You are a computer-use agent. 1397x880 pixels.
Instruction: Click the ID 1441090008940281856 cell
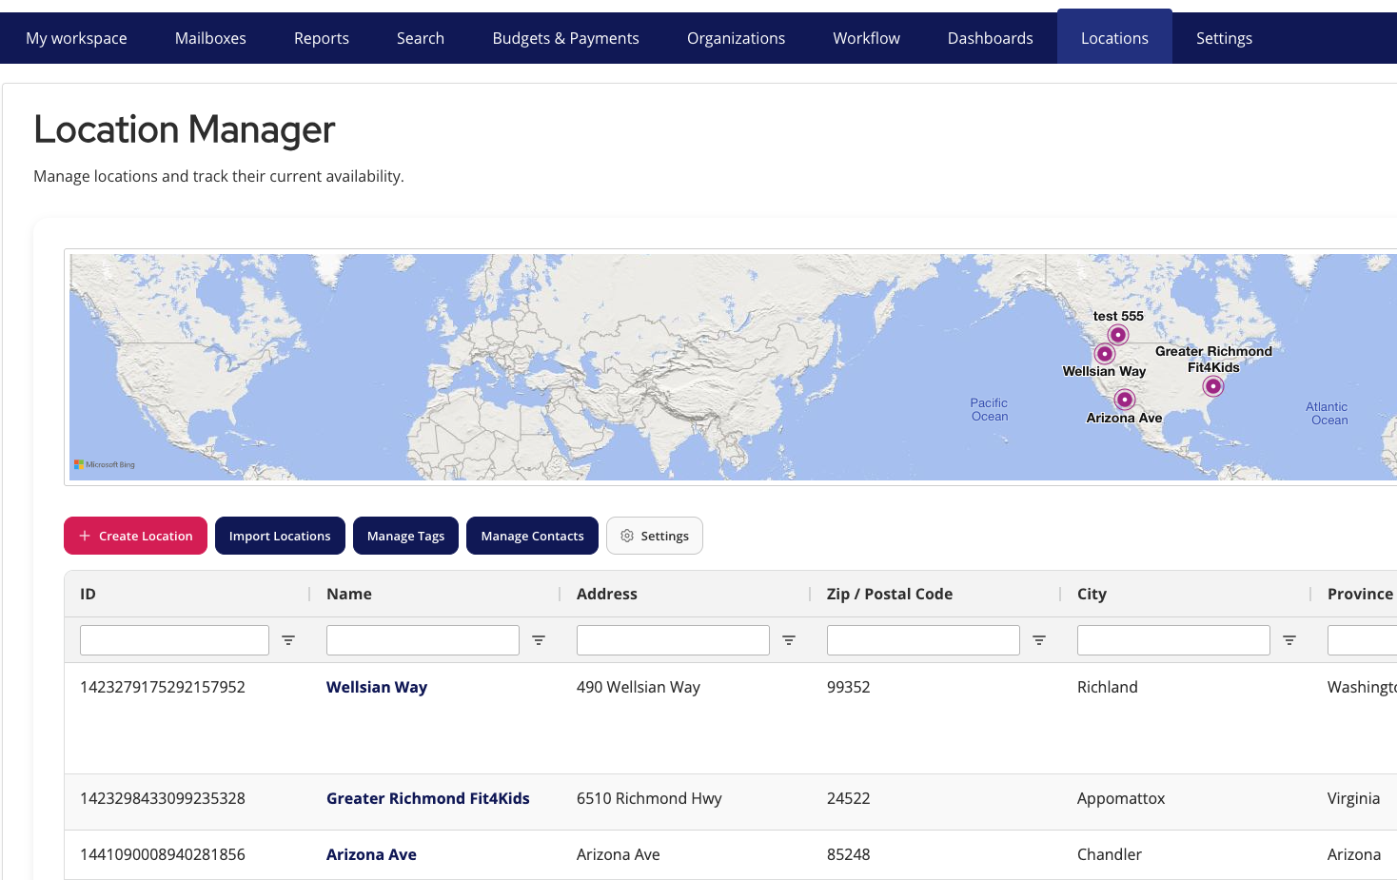(x=163, y=854)
